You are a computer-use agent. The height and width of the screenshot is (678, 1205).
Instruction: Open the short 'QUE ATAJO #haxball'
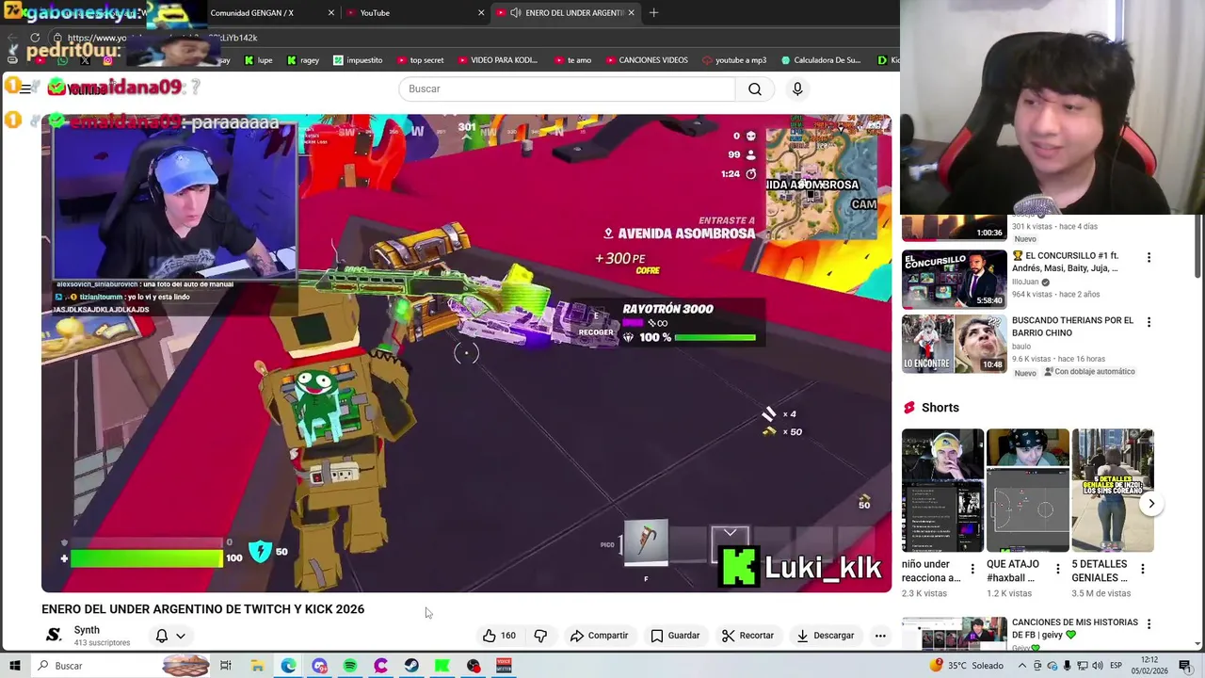pos(1027,491)
